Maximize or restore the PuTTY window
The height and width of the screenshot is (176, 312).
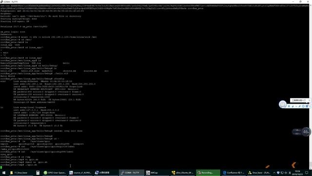tap(300, 1)
